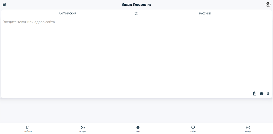This screenshot has height=134, width=273.
Task: Click the clock checkmark icon above 'история'
Action: point(83,127)
